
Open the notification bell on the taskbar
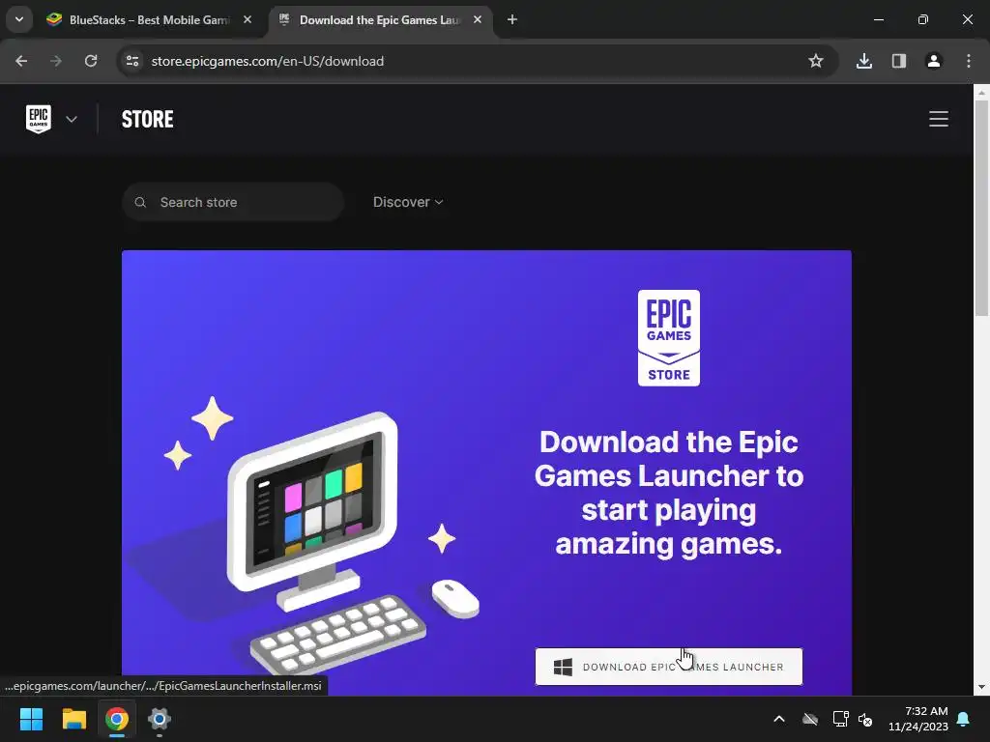tap(964, 719)
